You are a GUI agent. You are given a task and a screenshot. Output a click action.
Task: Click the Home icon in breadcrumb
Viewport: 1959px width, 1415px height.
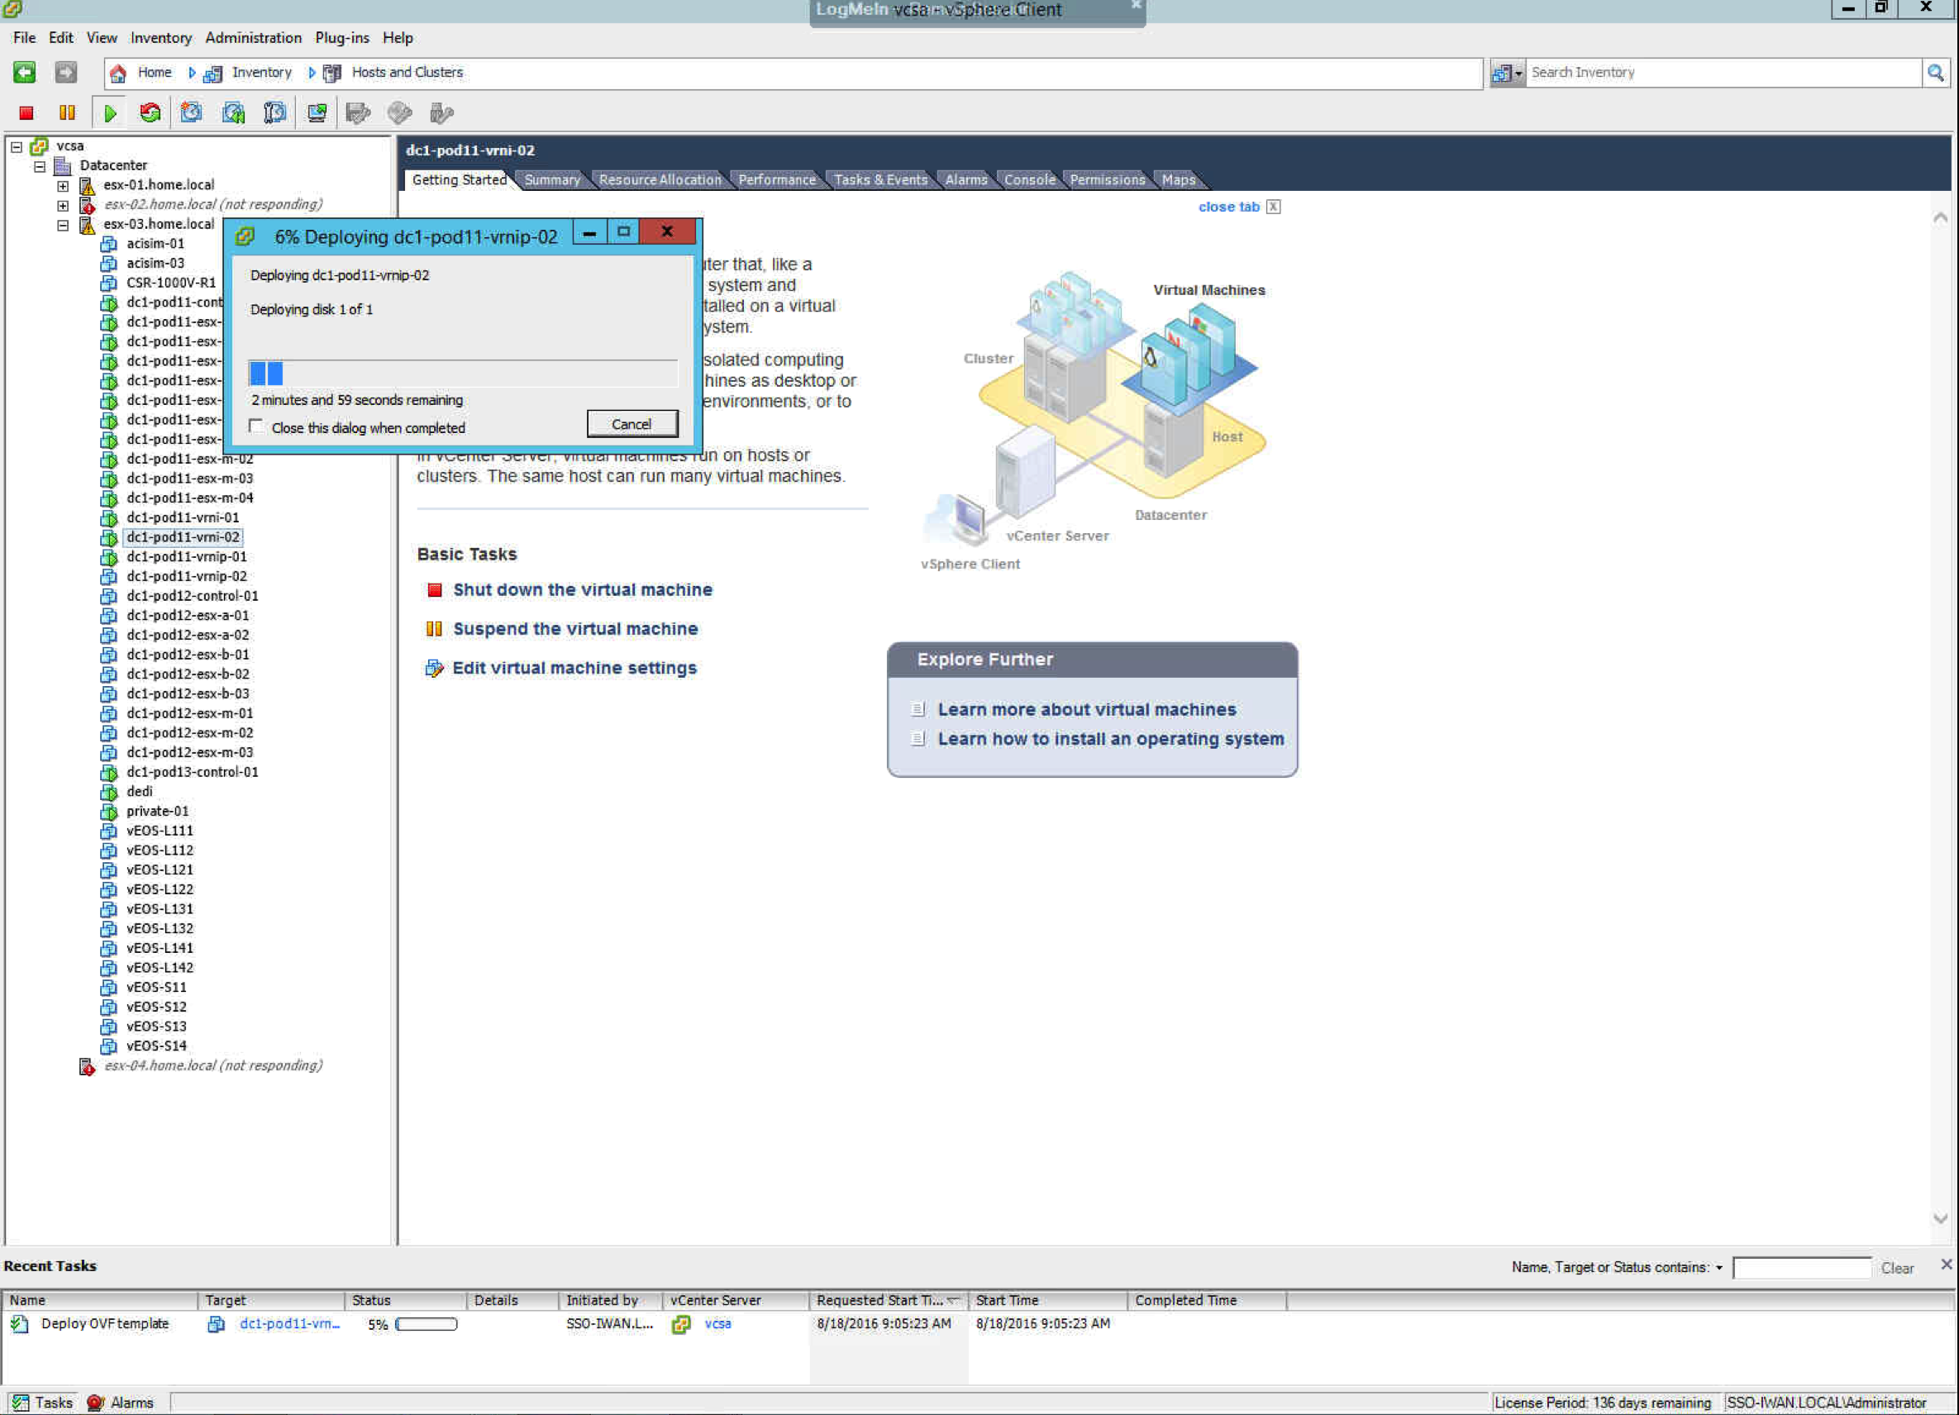pos(118,73)
